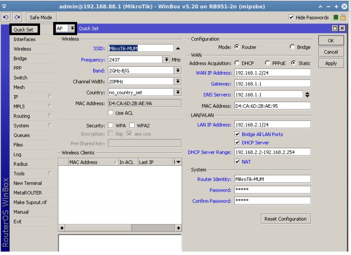
Task: Open the window menu icon in title bar
Action: (x=4, y=6)
